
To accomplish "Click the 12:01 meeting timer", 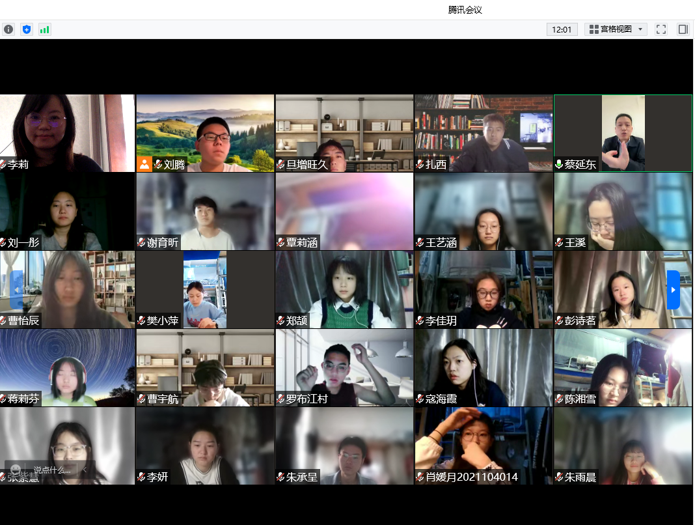I will (x=562, y=29).
